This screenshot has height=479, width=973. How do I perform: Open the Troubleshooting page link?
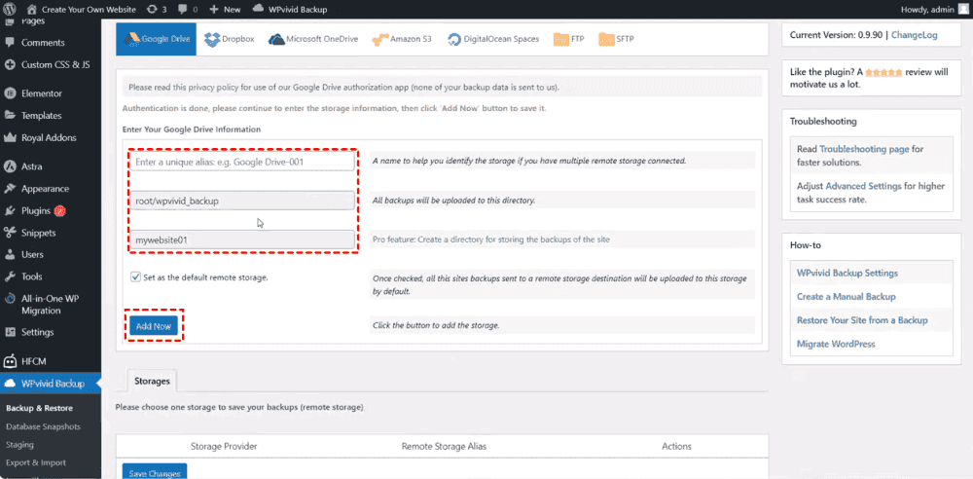tap(864, 149)
